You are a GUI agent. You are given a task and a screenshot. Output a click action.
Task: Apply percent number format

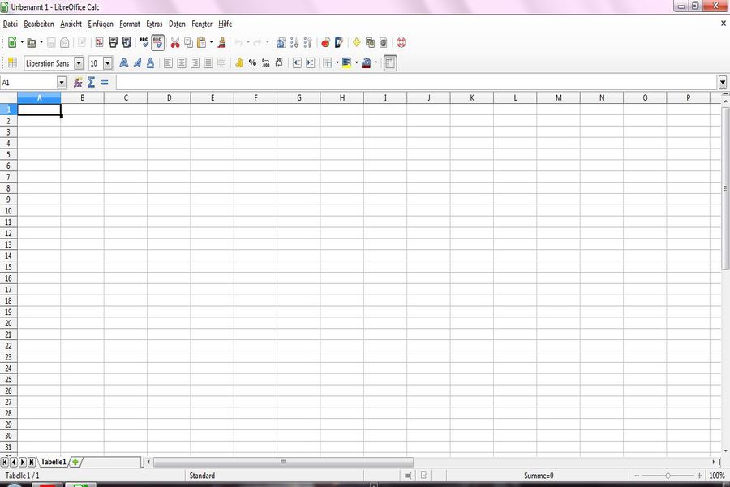pyautogui.click(x=252, y=62)
